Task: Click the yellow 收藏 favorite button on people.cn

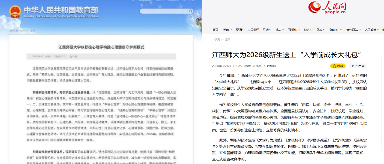Action: pyautogui.click(x=337, y=66)
